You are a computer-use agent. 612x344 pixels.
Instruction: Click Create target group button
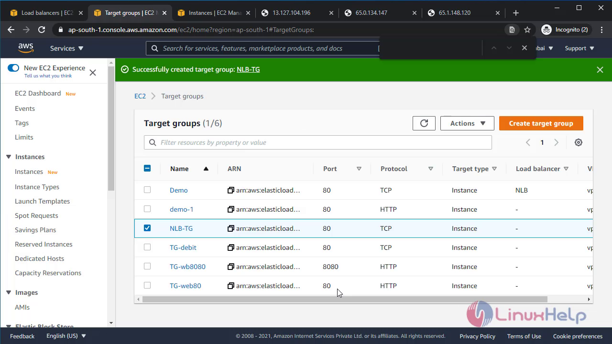[541, 123]
